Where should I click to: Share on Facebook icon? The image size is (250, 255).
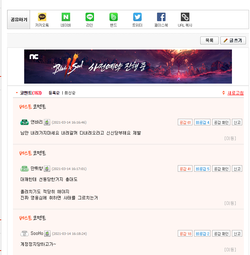pyautogui.click(x=161, y=17)
